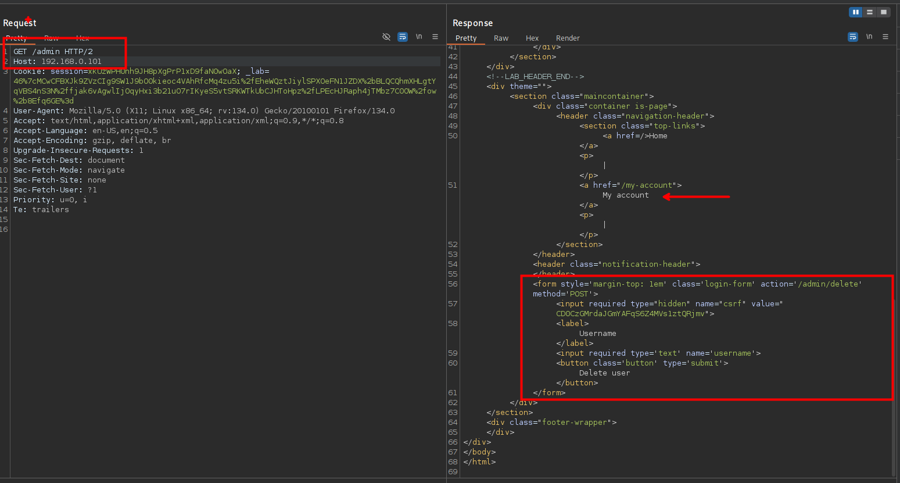The height and width of the screenshot is (483, 900).
Task: Switch Response view to Raw tab
Action: 501,38
